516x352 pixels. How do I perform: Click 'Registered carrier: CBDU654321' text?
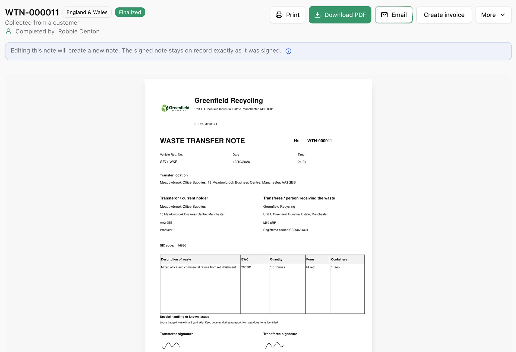click(x=286, y=230)
